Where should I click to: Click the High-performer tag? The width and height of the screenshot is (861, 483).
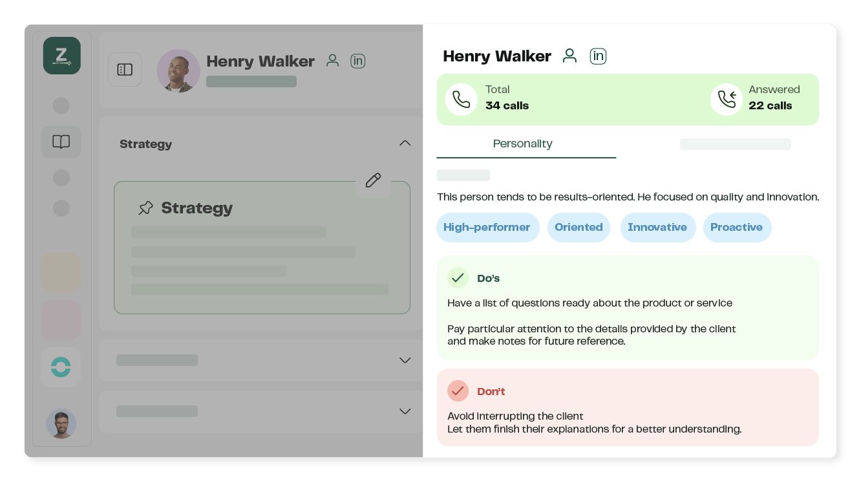pyautogui.click(x=487, y=228)
